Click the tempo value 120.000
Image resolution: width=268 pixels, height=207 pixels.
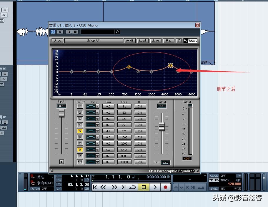coord(234,184)
